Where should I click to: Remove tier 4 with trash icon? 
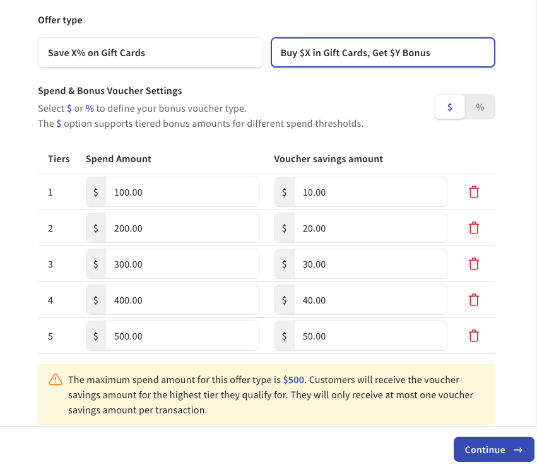(474, 300)
